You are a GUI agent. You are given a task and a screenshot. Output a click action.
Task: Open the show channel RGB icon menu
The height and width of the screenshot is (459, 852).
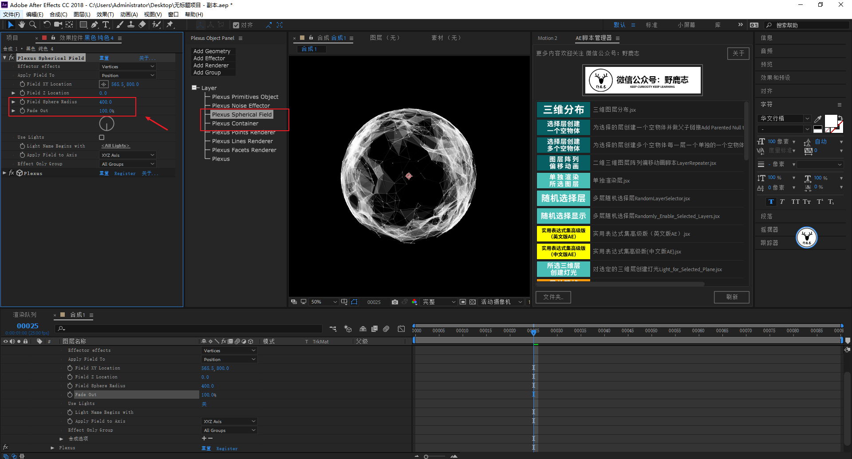click(414, 302)
